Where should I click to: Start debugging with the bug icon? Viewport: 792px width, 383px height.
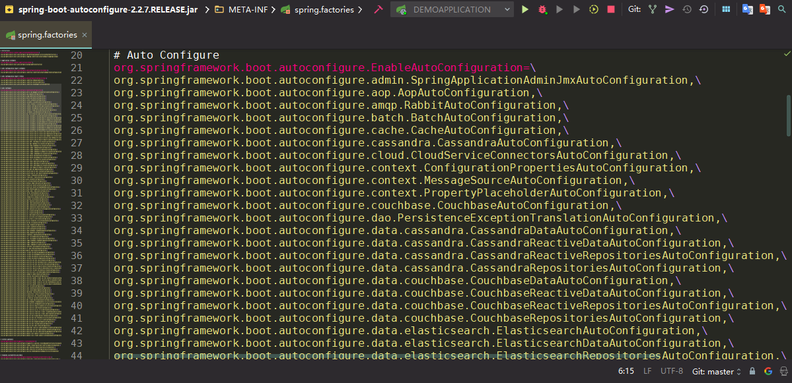coord(542,10)
